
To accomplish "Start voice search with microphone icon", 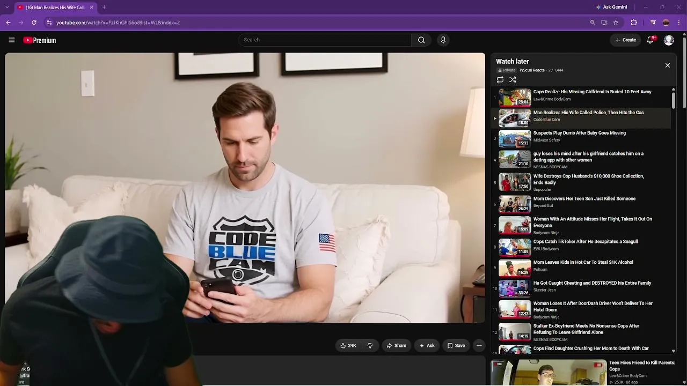I will (x=443, y=40).
